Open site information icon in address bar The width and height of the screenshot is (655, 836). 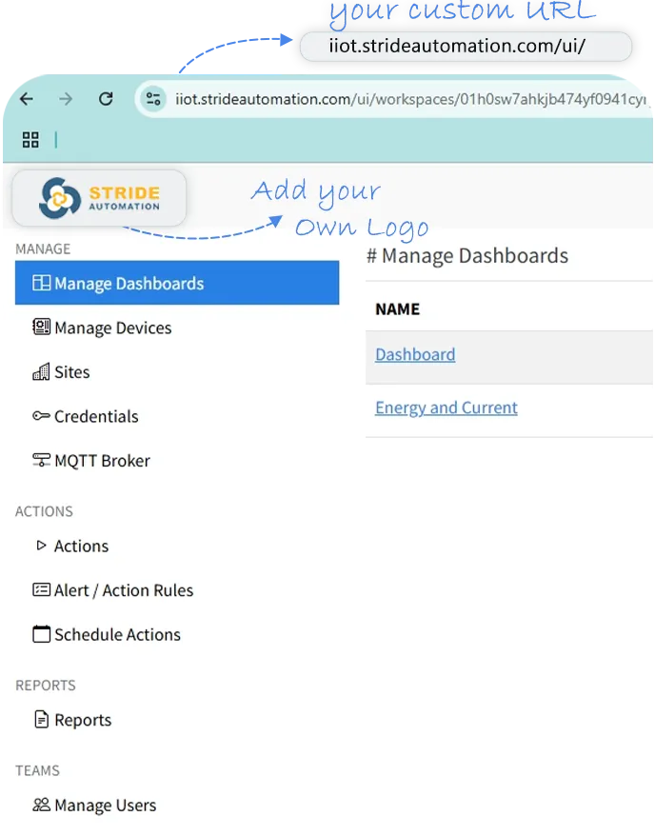point(154,99)
